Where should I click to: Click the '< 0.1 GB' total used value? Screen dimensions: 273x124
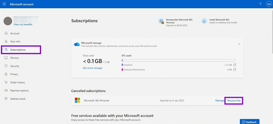92,61
